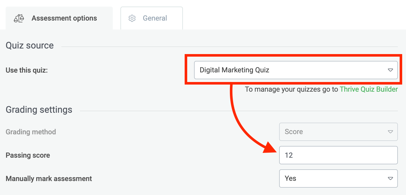The image size is (406, 195).
Task: Open the General tab
Action: (x=155, y=18)
